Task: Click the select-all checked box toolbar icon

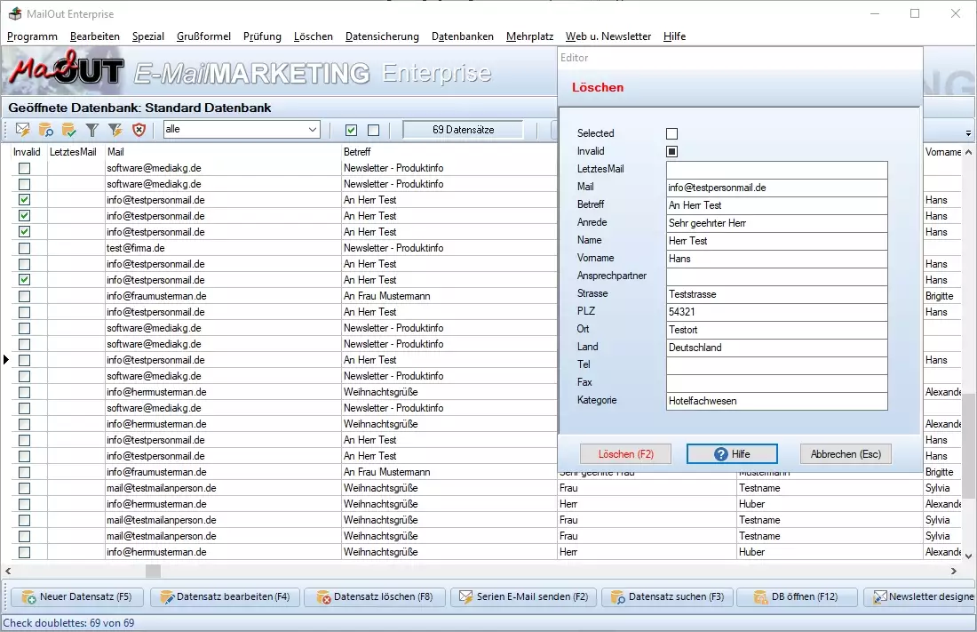Action: (352, 130)
